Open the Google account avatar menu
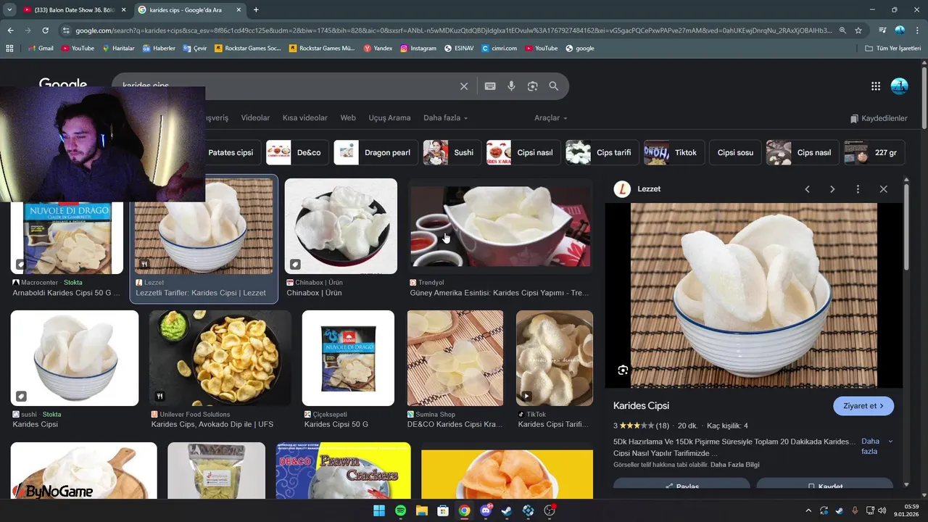The image size is (928, 522). 899,86
